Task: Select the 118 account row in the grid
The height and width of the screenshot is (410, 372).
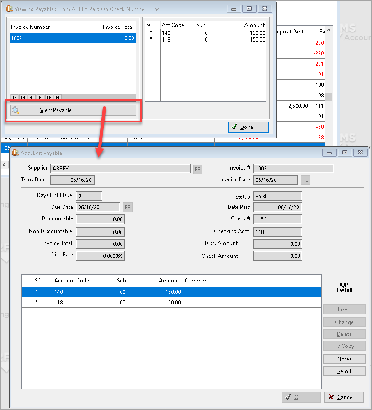Action: coord(137,302)
